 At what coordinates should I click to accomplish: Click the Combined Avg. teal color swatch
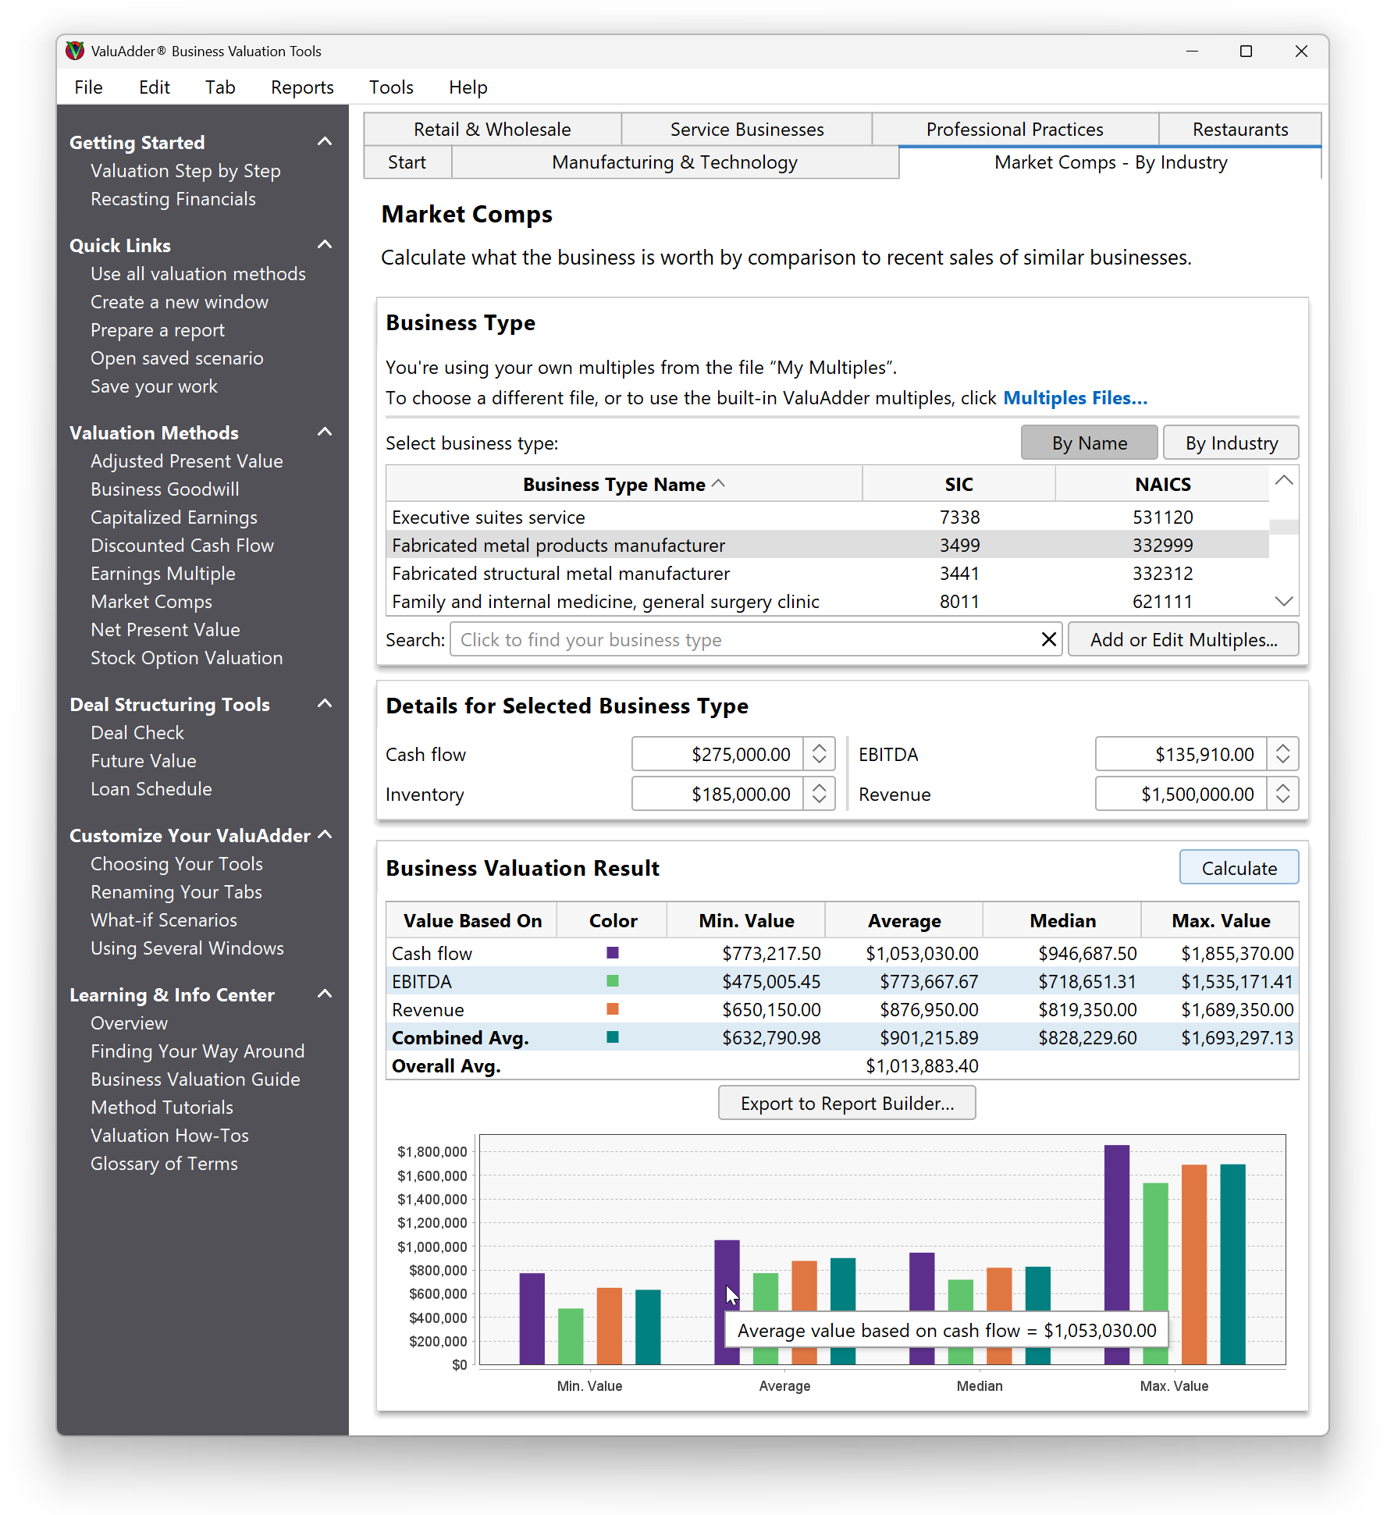613,1037
